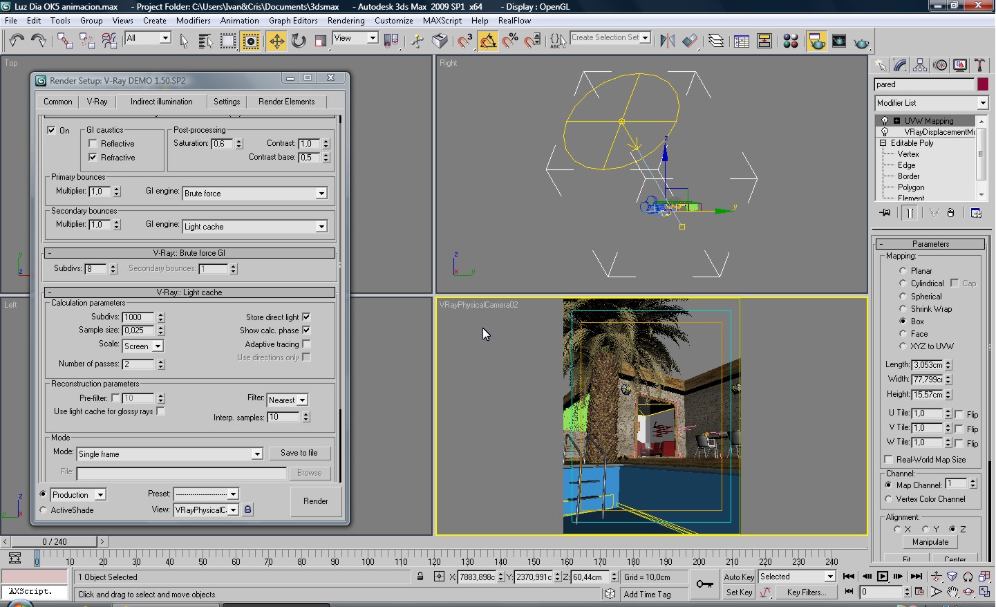Enable Reflective GI caustics
This screenshot has height=607, width=996.
(93, 144)
